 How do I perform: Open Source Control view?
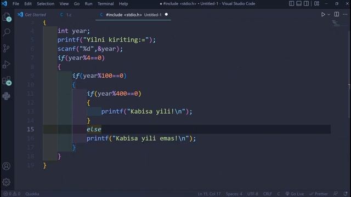(7, 48)
